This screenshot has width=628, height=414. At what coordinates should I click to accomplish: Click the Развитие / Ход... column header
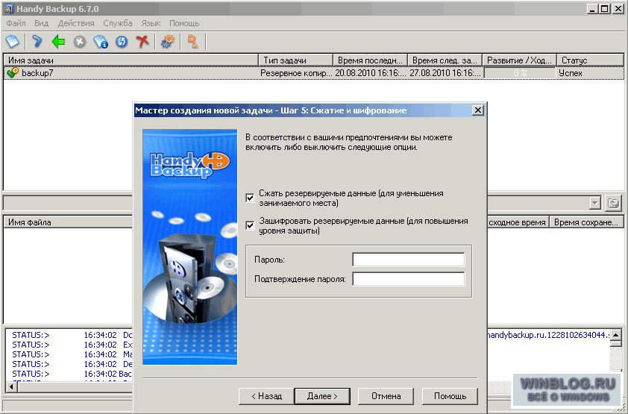[519, 60]
